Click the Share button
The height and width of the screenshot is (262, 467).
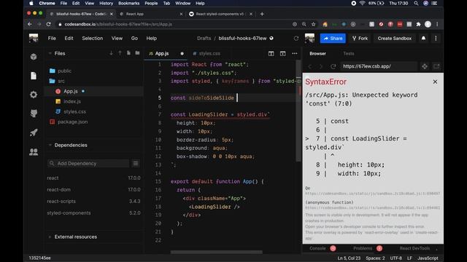pyautogui.click(x=333, y=39)
